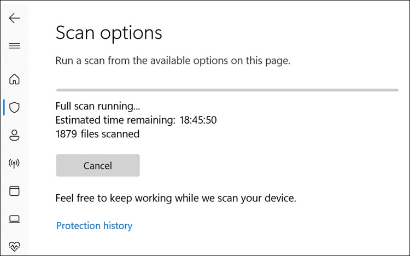Image resolution: width=410 pixels, height=256 pixels.
Task: Click the back arrow icon
Action: [x=14, y=18]
